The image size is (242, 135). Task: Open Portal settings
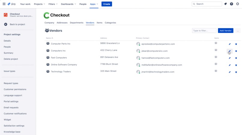[x=11, y=101]
